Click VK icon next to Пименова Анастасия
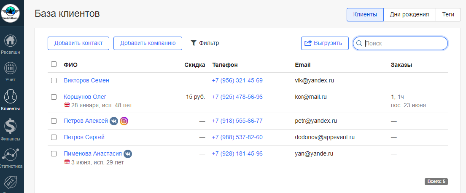This screenshot has height=193, width=466. tap(128, 154)
